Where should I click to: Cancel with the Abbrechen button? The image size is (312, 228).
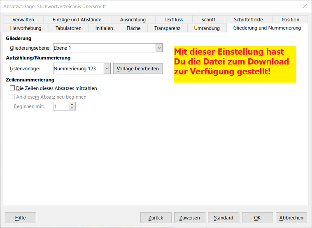point(291,218)
